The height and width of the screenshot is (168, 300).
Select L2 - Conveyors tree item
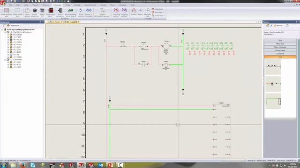[15, 60]
